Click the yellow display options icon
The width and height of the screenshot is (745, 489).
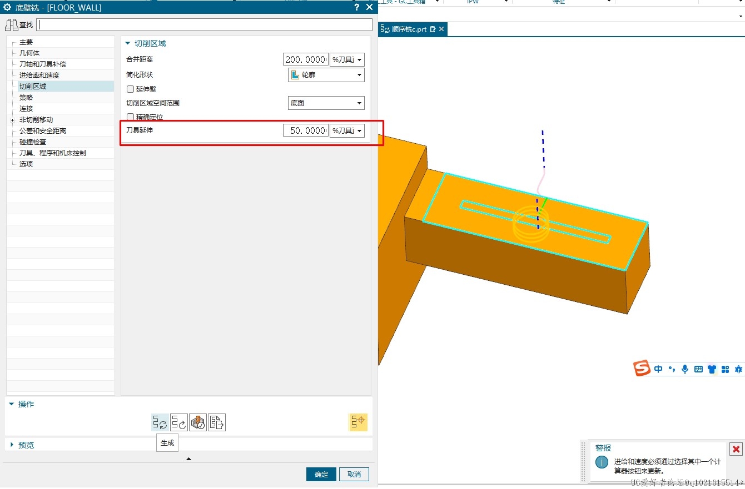tap(358, 422)
